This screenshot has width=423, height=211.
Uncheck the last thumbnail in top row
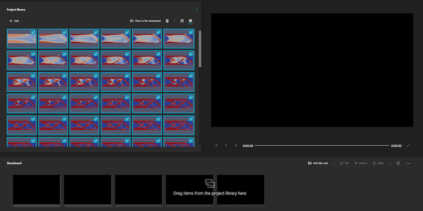pos(190,32)
